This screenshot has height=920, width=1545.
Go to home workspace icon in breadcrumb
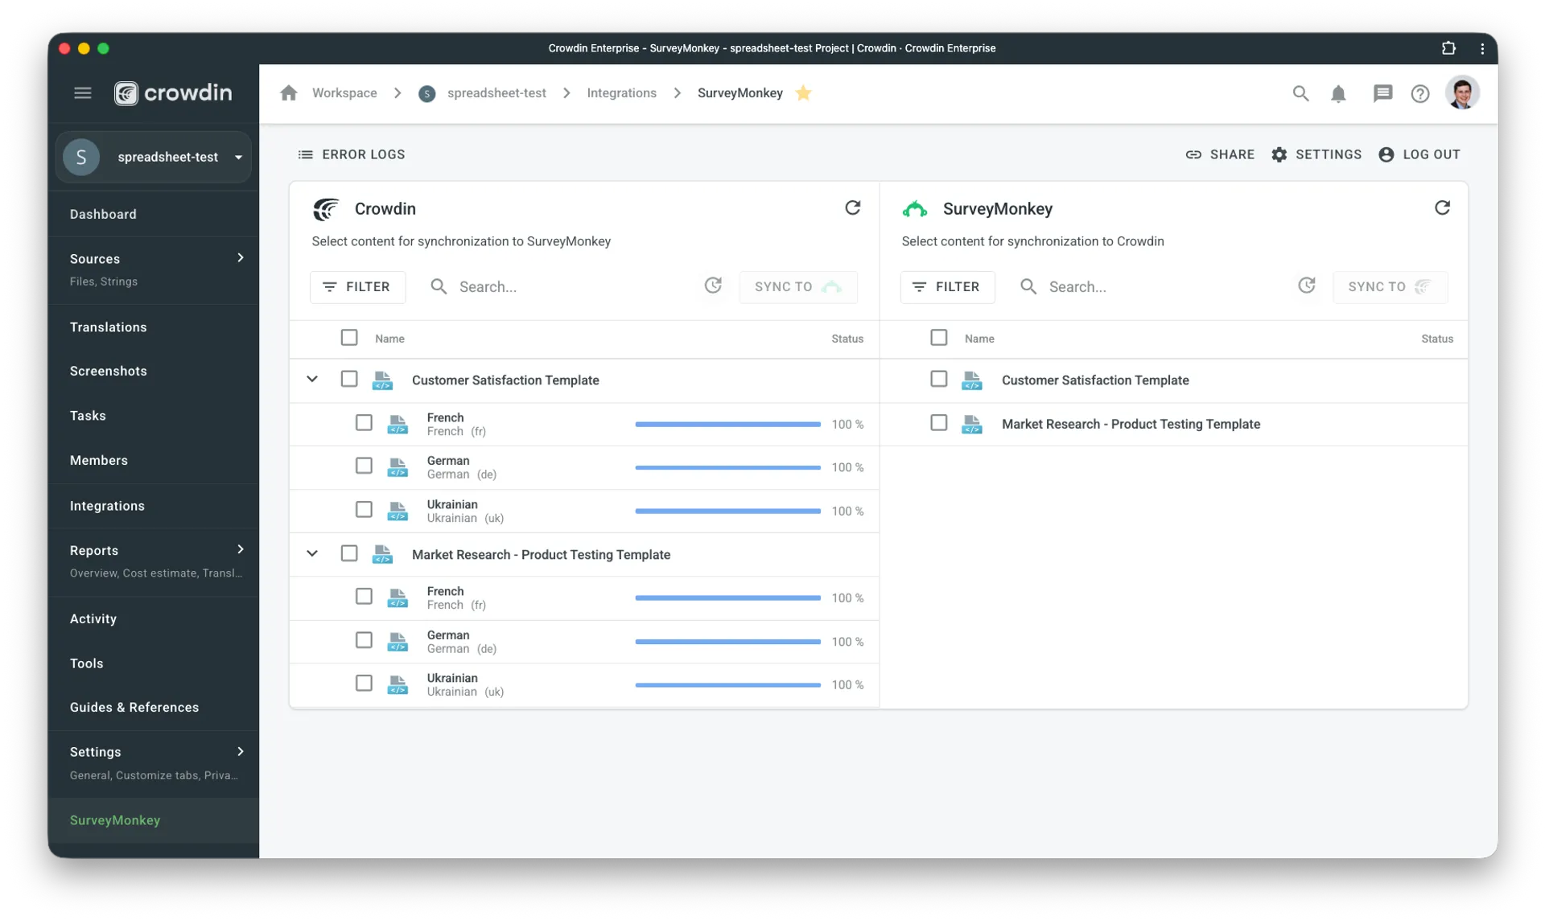[x=289, y=93]
